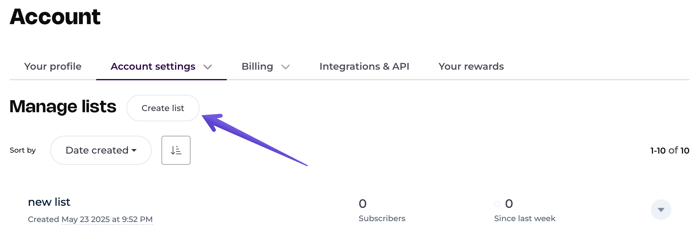Expand the Account settings chevron
Image resolution: width=698 pixels, height=248 pixels.
tap(207, 67)
